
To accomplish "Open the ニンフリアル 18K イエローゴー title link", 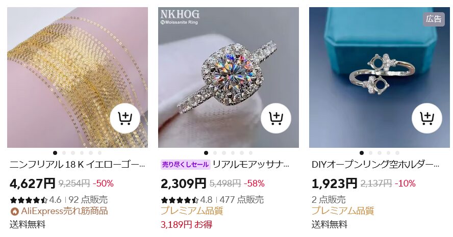I will pos(77,165).
